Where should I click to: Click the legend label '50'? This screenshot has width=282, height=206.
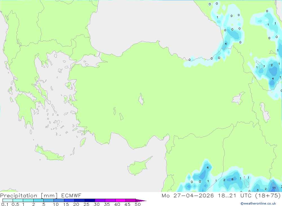pyautogui.click(x=138, y=204)
